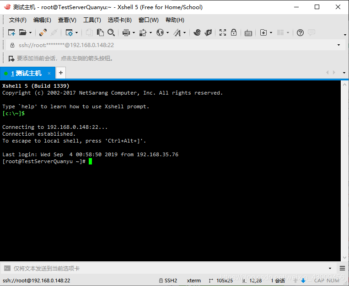Viewport: 349px width, 286px height.
Task: Click the 105x25 size status entry
Action: [x=221, y=281]
